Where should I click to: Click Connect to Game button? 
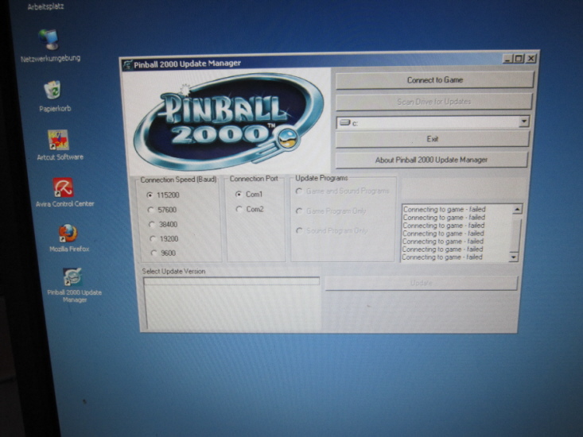(x=434, y=80)
